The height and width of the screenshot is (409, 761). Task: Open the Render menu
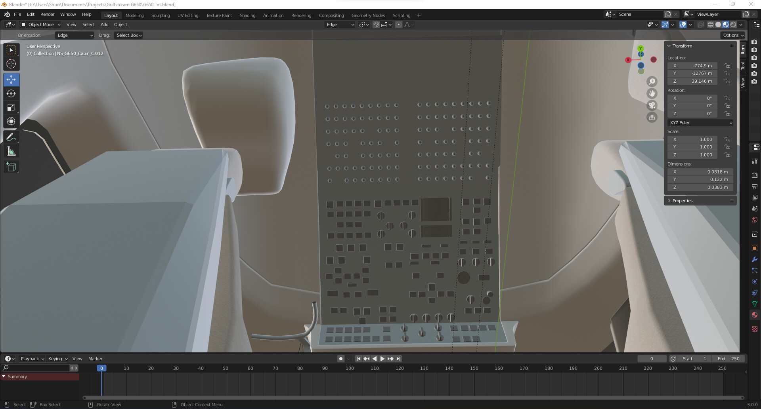(47, 14)
